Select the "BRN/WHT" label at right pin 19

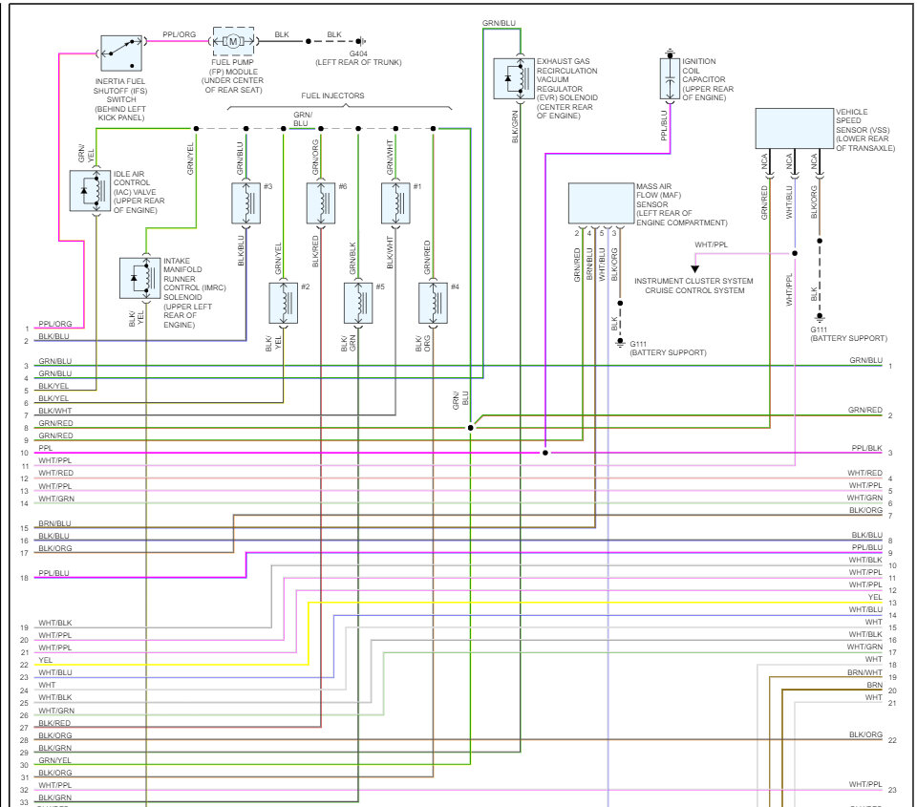[864, 672]
